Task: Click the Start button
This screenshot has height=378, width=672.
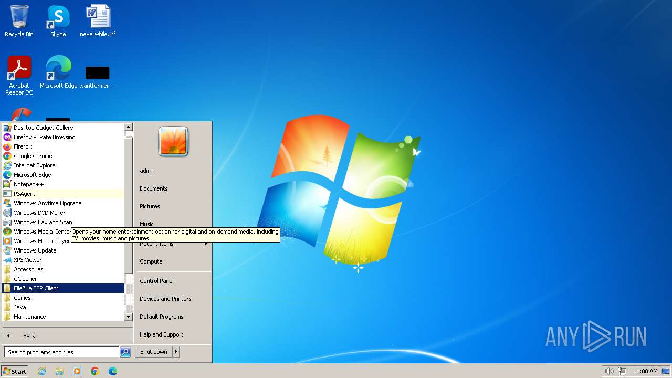Action: click(x=15, y=371)
